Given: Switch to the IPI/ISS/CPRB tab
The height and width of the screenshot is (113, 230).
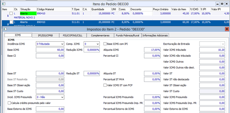Looking at the screenshot, I should (45, 35).
